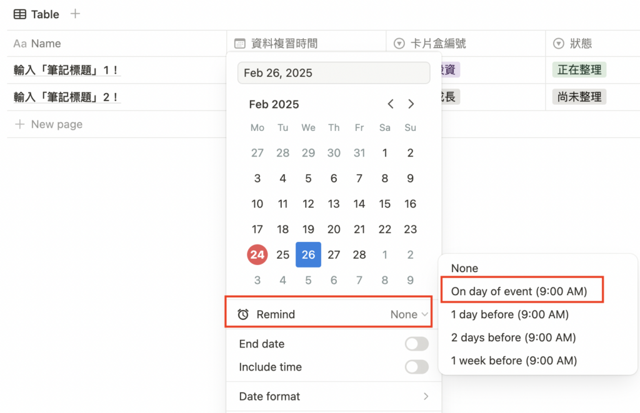Select February 27 in the calendar
The height and width of the screenshot is (413, 640).
(334, 255)
